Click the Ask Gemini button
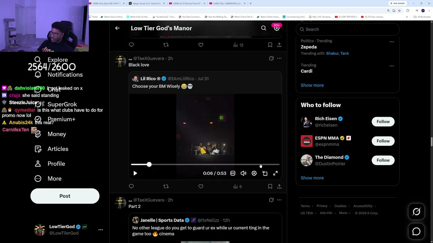 (397, 3)
